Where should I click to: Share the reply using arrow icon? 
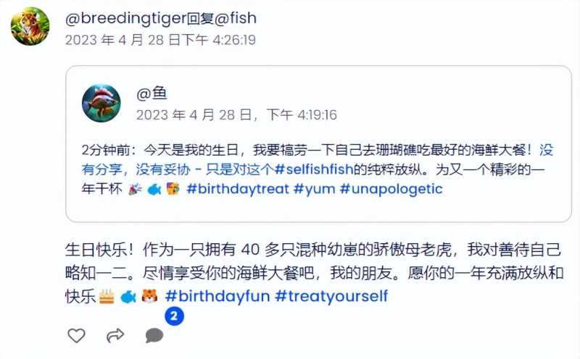(x=115, y=335)
